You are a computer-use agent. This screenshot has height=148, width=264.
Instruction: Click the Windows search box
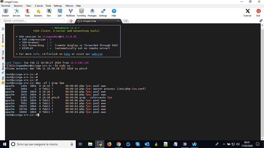coord(42,144)
